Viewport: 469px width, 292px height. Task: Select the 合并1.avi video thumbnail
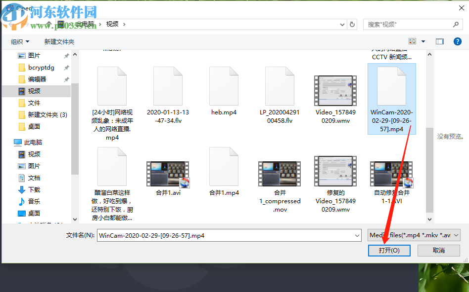(168, 174)
